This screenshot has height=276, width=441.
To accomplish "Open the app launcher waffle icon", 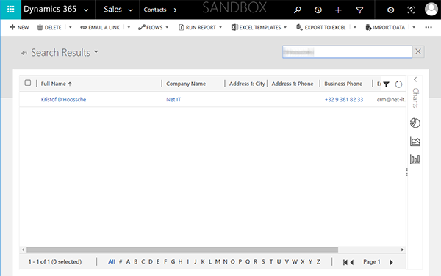I will click(10, 10).
